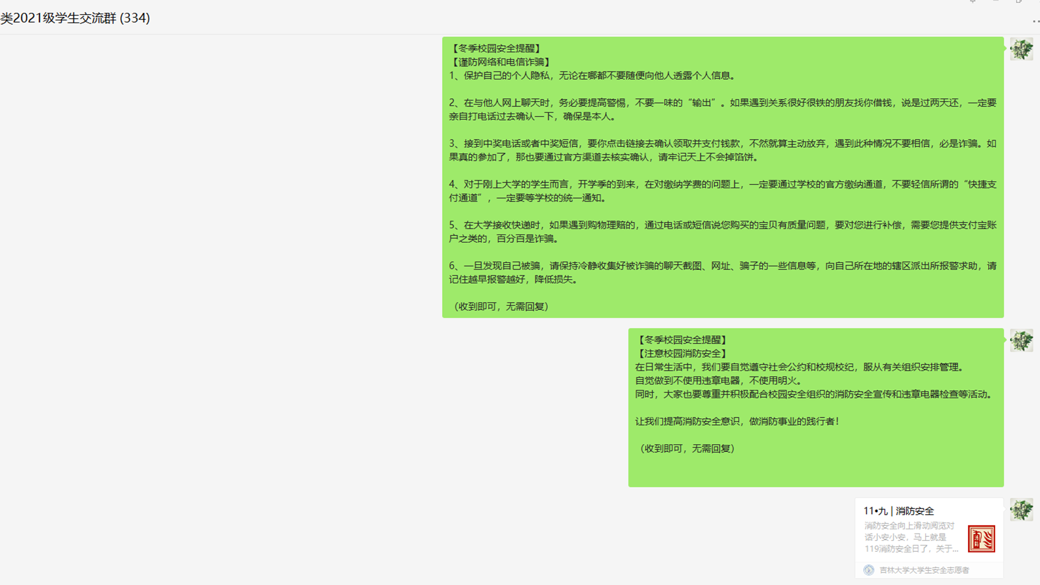Click the 【注意校园消防安全】 heading line

coord(682,353)
